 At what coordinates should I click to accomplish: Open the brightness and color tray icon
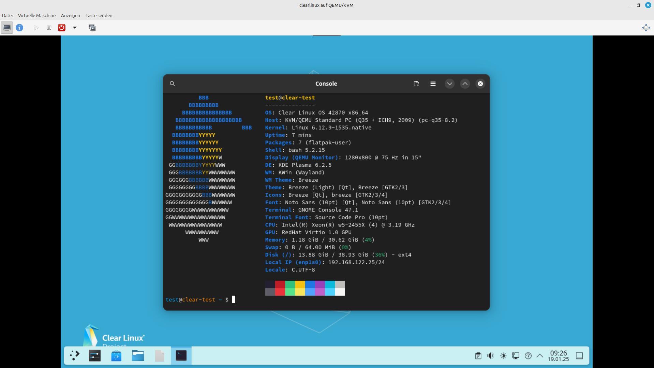click(x=503, y=356)
